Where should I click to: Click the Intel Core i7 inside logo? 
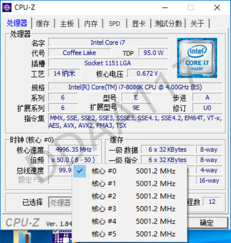(x=197, y=58)
